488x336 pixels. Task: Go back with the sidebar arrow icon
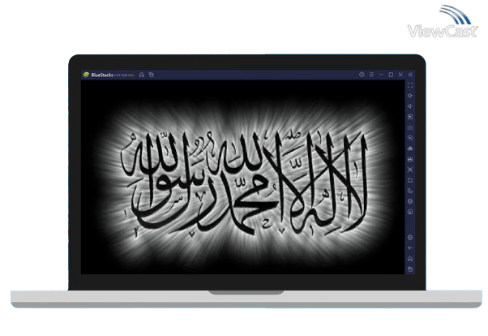click(410, 248)
